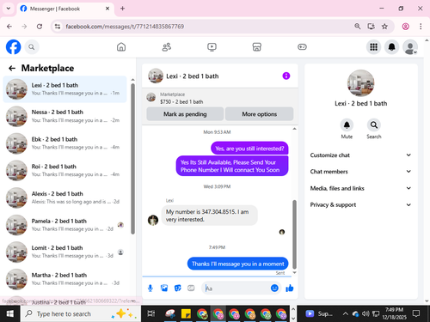Open the Chrome profile icon
The image size is (430, 322).
[405, 27]
